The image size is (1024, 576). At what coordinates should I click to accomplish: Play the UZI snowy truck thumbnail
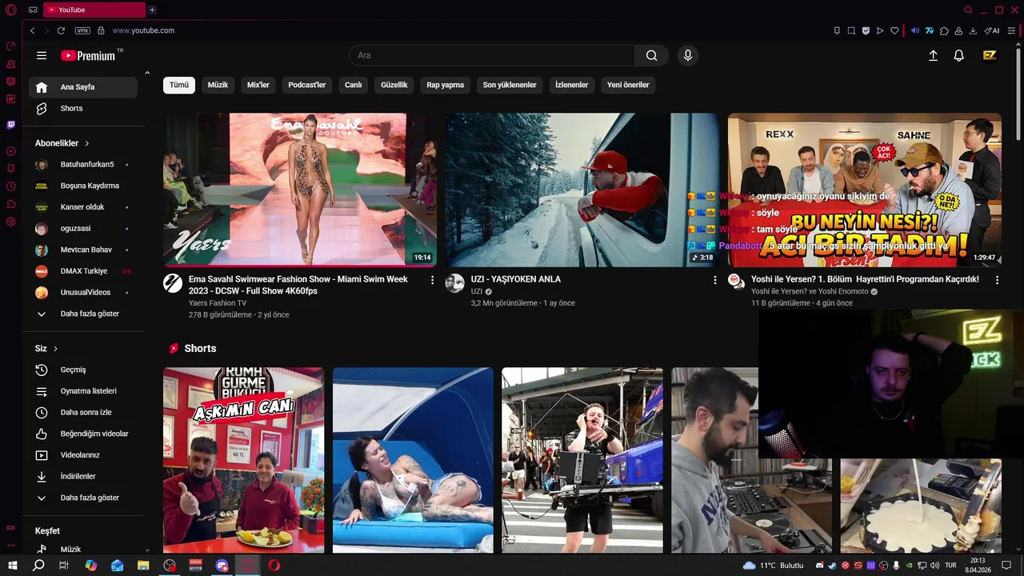pos(582,190)
